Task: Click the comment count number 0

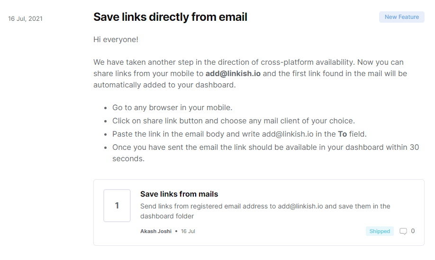Action: pyautogui.click(x=413, y=231)
